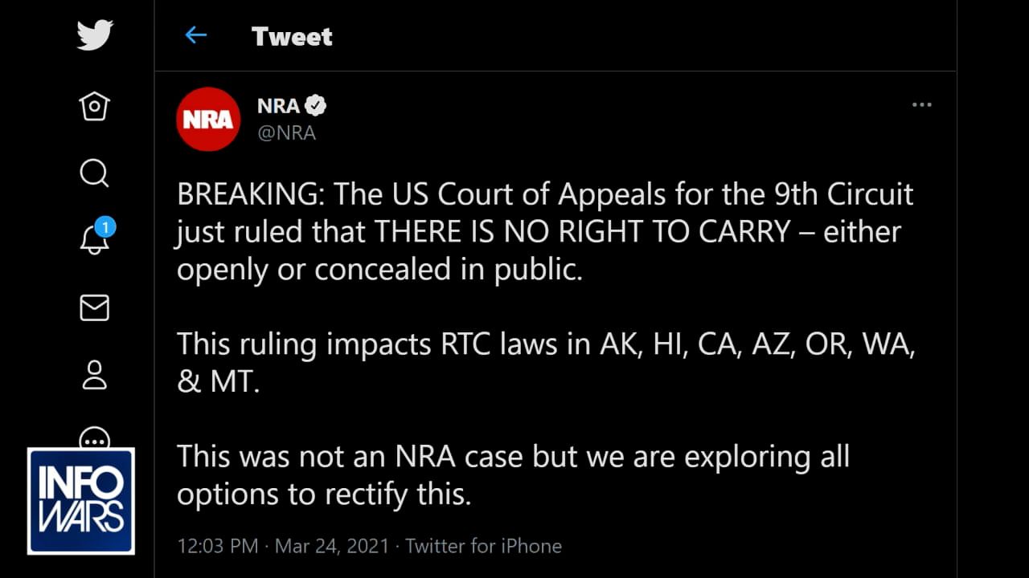Expand the tweet's three-dot options menu
Screen dimensions: 1029x578
(921, 105)
